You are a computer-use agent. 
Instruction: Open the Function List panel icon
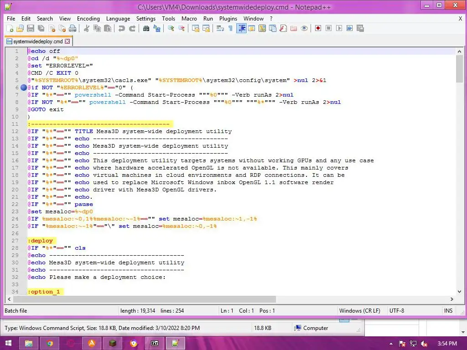283,28
